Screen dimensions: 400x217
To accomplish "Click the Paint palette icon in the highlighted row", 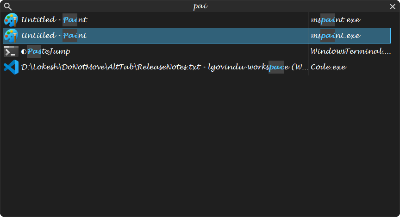I will pyautogui.click(x=11, y=36).
